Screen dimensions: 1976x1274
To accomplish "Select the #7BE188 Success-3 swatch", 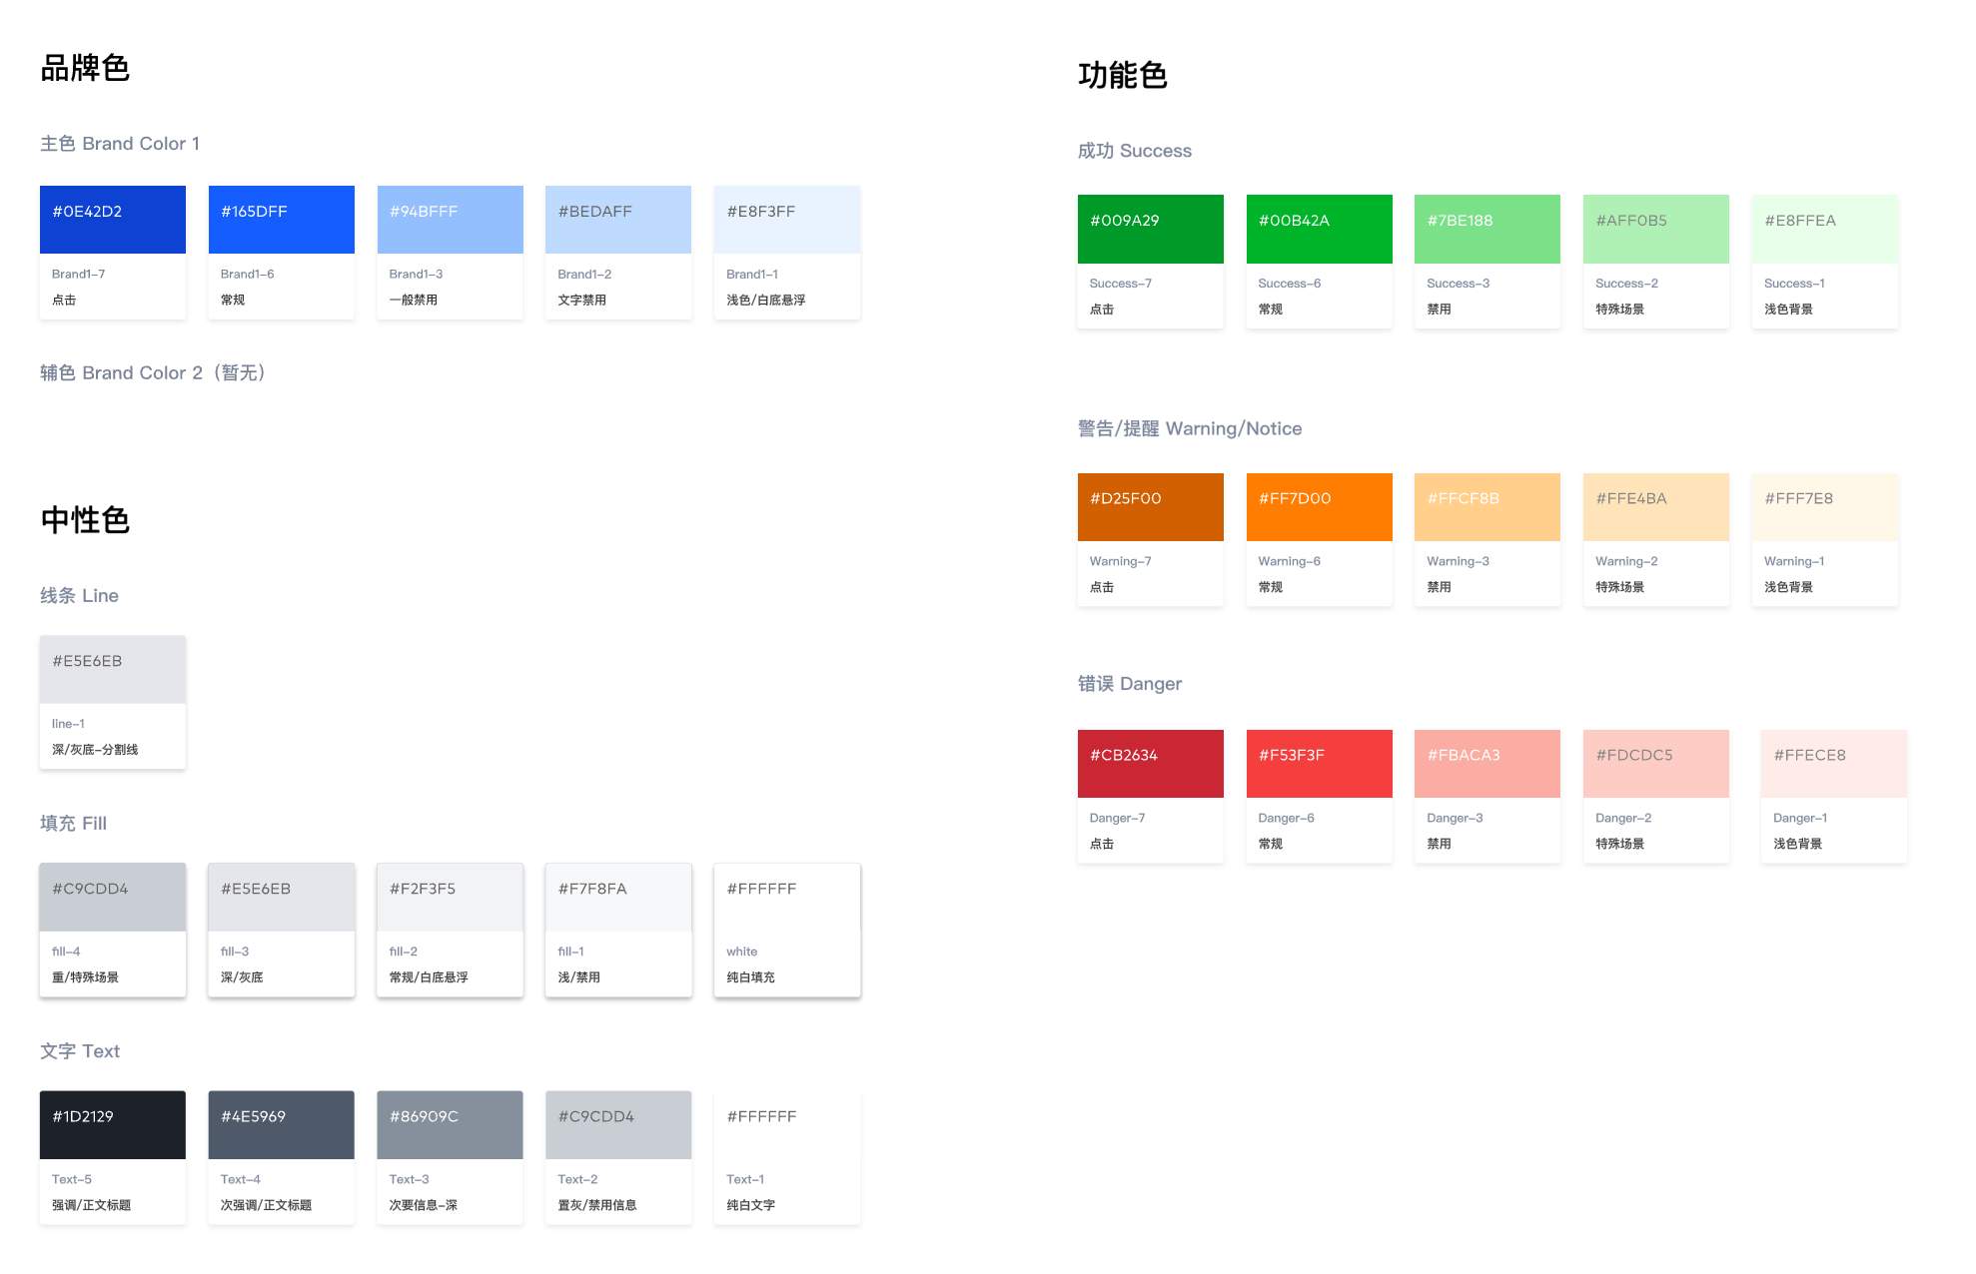I will pyautogui.click(x=1487, y=230).
